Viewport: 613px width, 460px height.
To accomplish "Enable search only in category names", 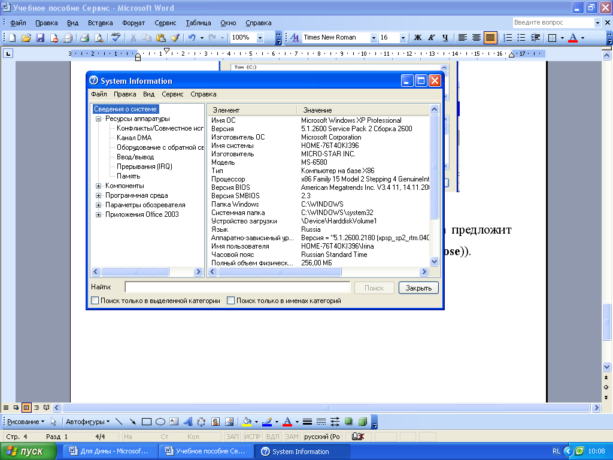I will coord(230,301).
